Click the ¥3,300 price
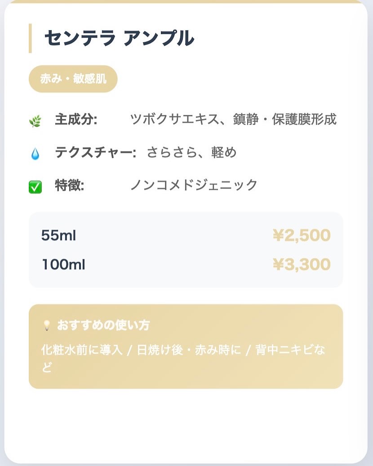The image size is (373, 466). [x=301, y=265]
